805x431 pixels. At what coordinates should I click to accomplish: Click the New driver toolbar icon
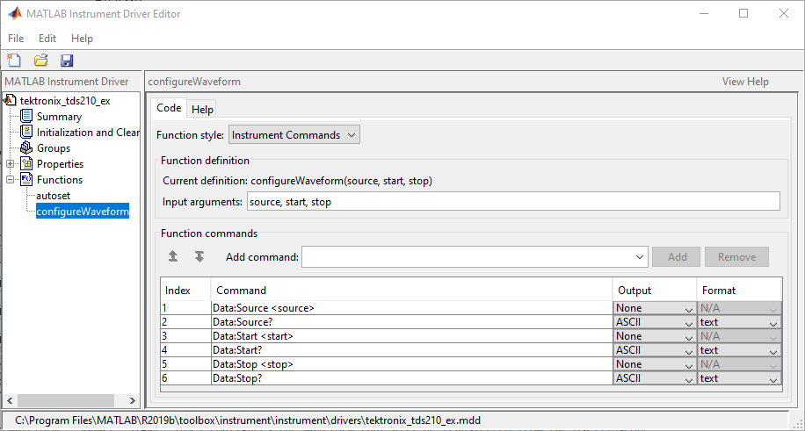point(13,61)
